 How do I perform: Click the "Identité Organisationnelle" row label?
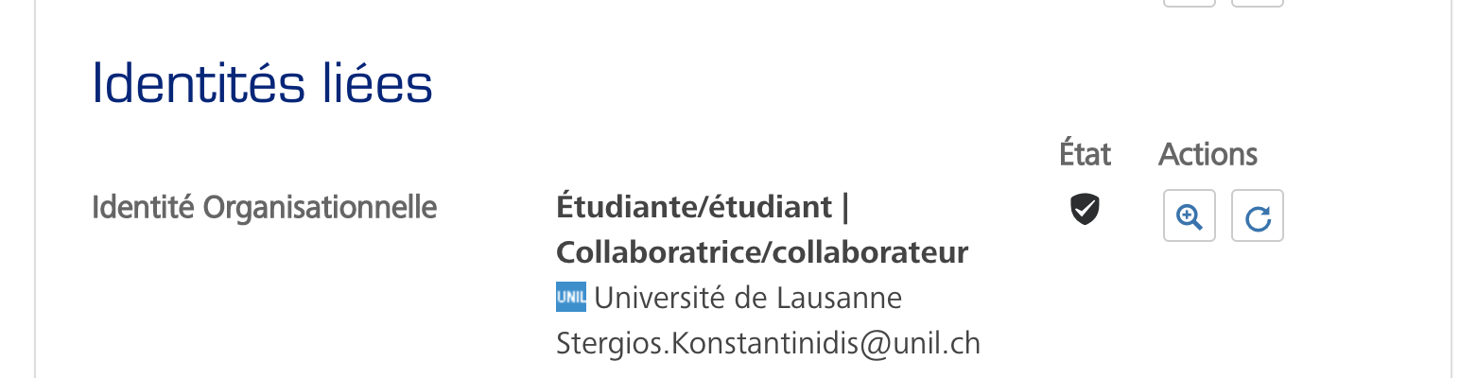264,207
